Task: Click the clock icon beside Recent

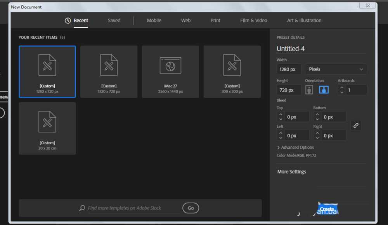Action: pyautogui.click(x=68, y=21)
